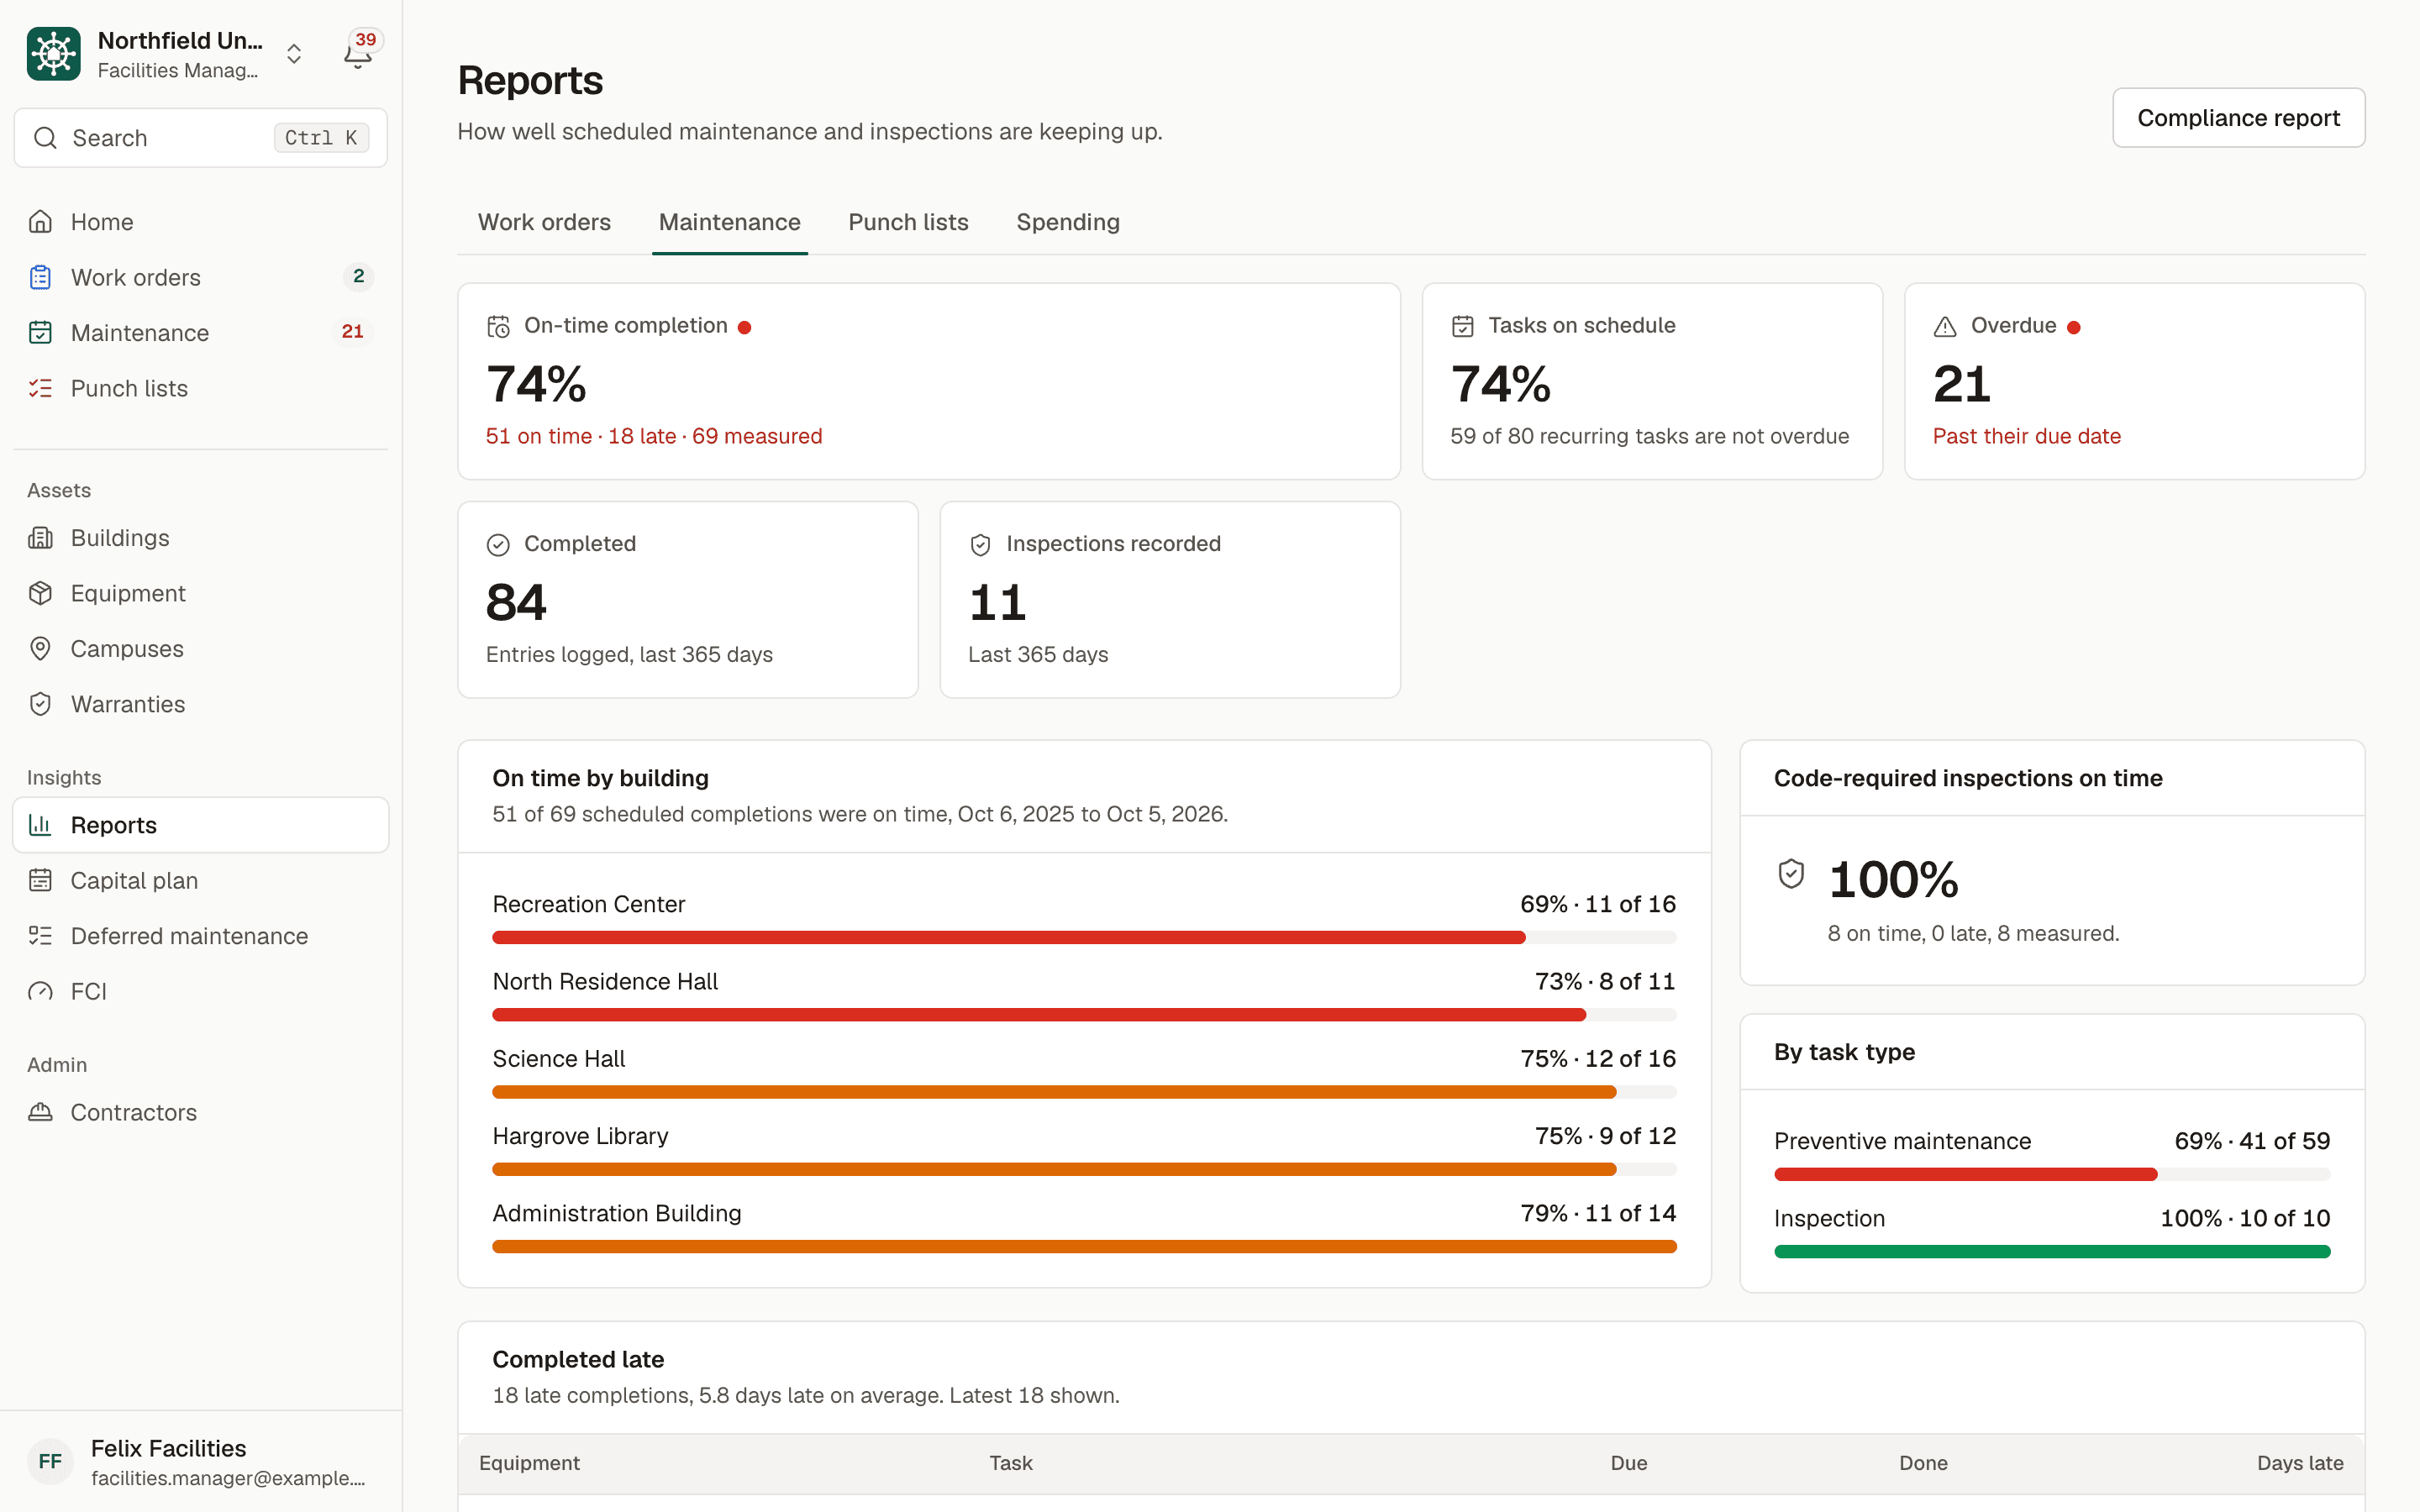The image size is (2420, 1512).
Task: Open Maintenance calendar icon in sidebar
Action: [x=40, y=333]
